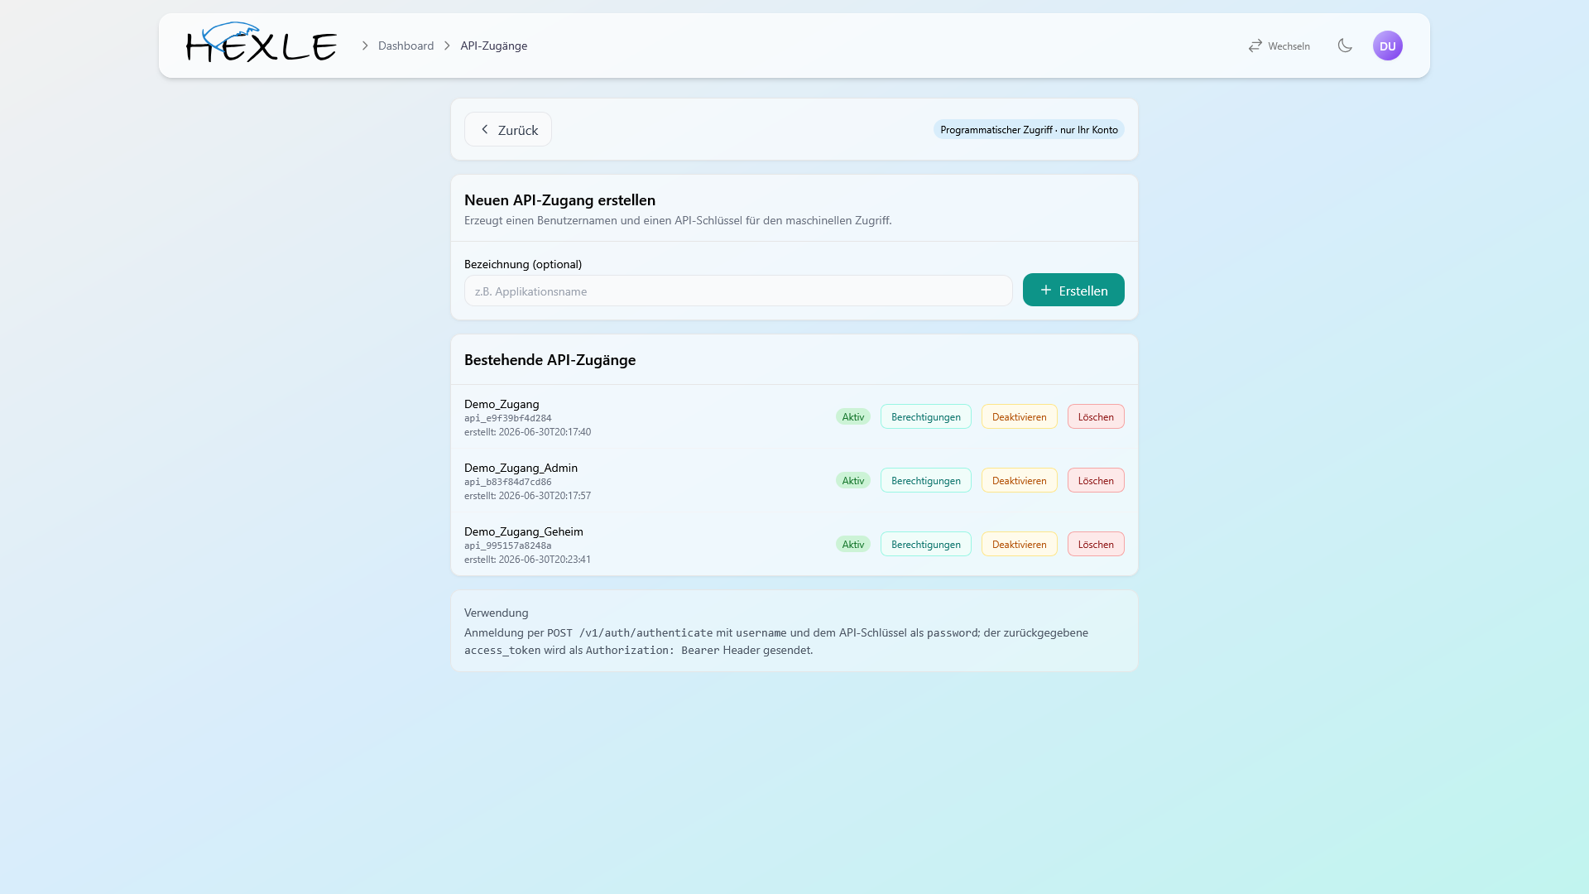Deactivate the Demo_Zugang_Geheim access
The image size is (1589, 894).
click(x=1020, y=544)
